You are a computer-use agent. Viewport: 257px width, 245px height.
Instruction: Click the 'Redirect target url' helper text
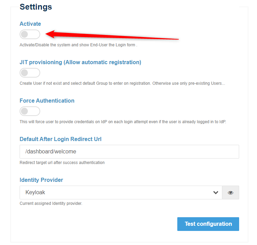tap(62, 163)
